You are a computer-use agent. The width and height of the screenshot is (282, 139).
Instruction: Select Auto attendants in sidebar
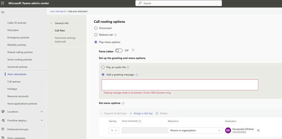(x=17, y=74)
